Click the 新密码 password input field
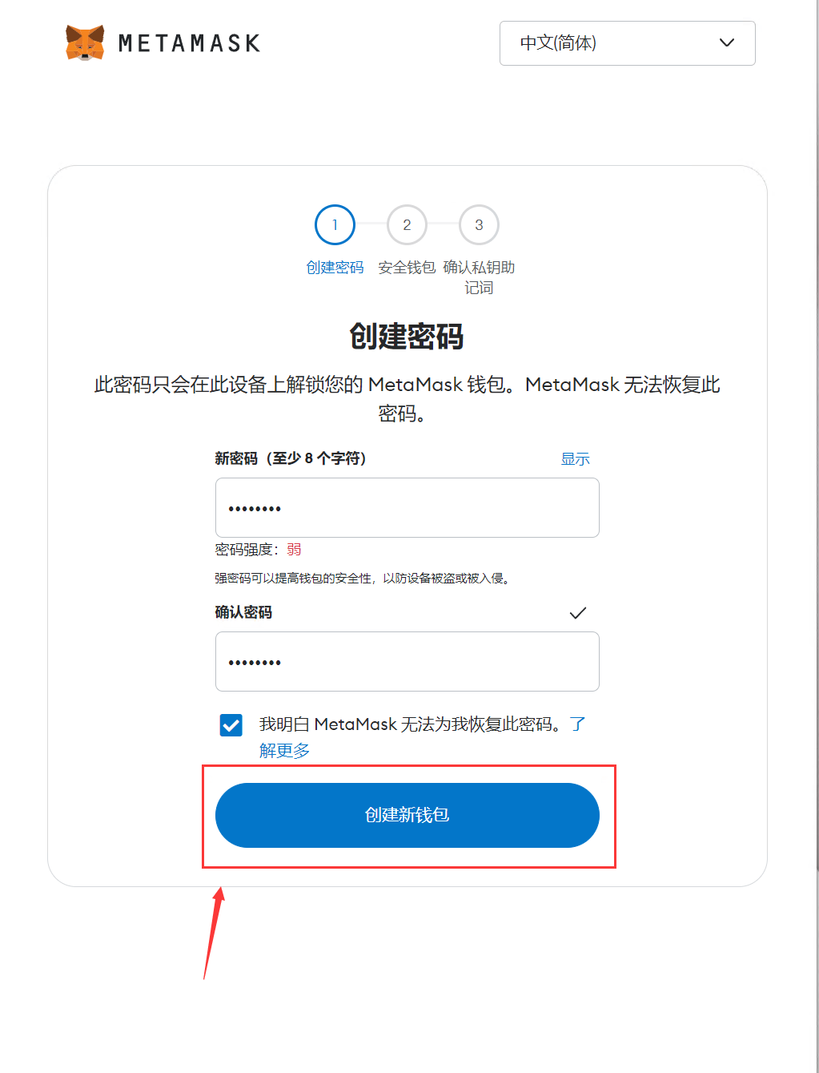Viewport: 819px width, 1073px height. tap(407, 508)
